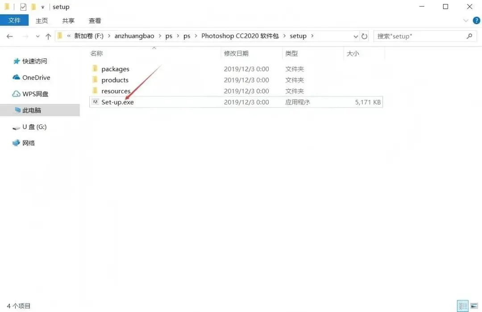Expand the ribbon with the chevron
Image resolution: width=482 pixels, height=312 pixels.
[x=465, y=21]
